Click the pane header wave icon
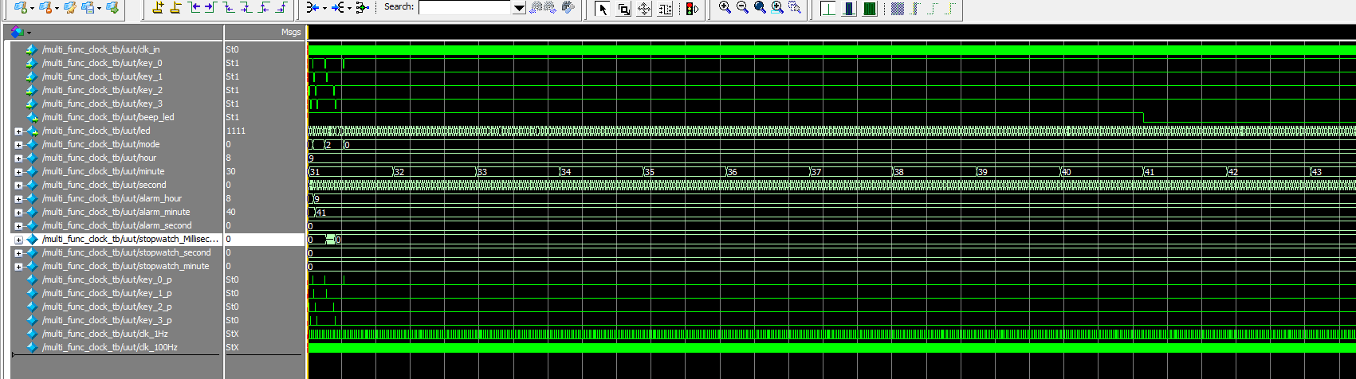The height and width of the screenshot is (379, 1356). [17, 32]
